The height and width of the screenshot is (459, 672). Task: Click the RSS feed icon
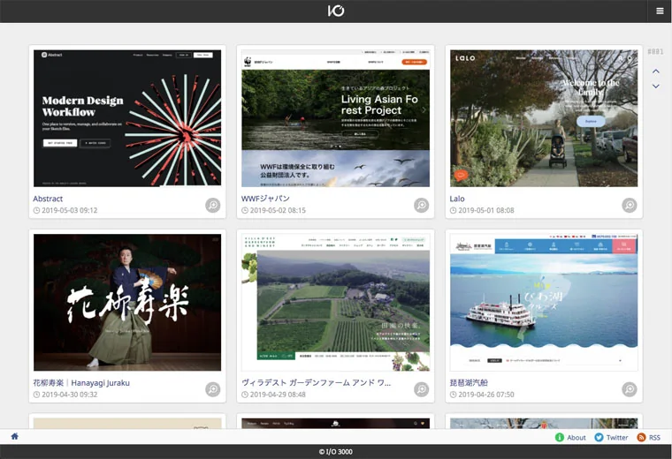(x=641, y=437)
